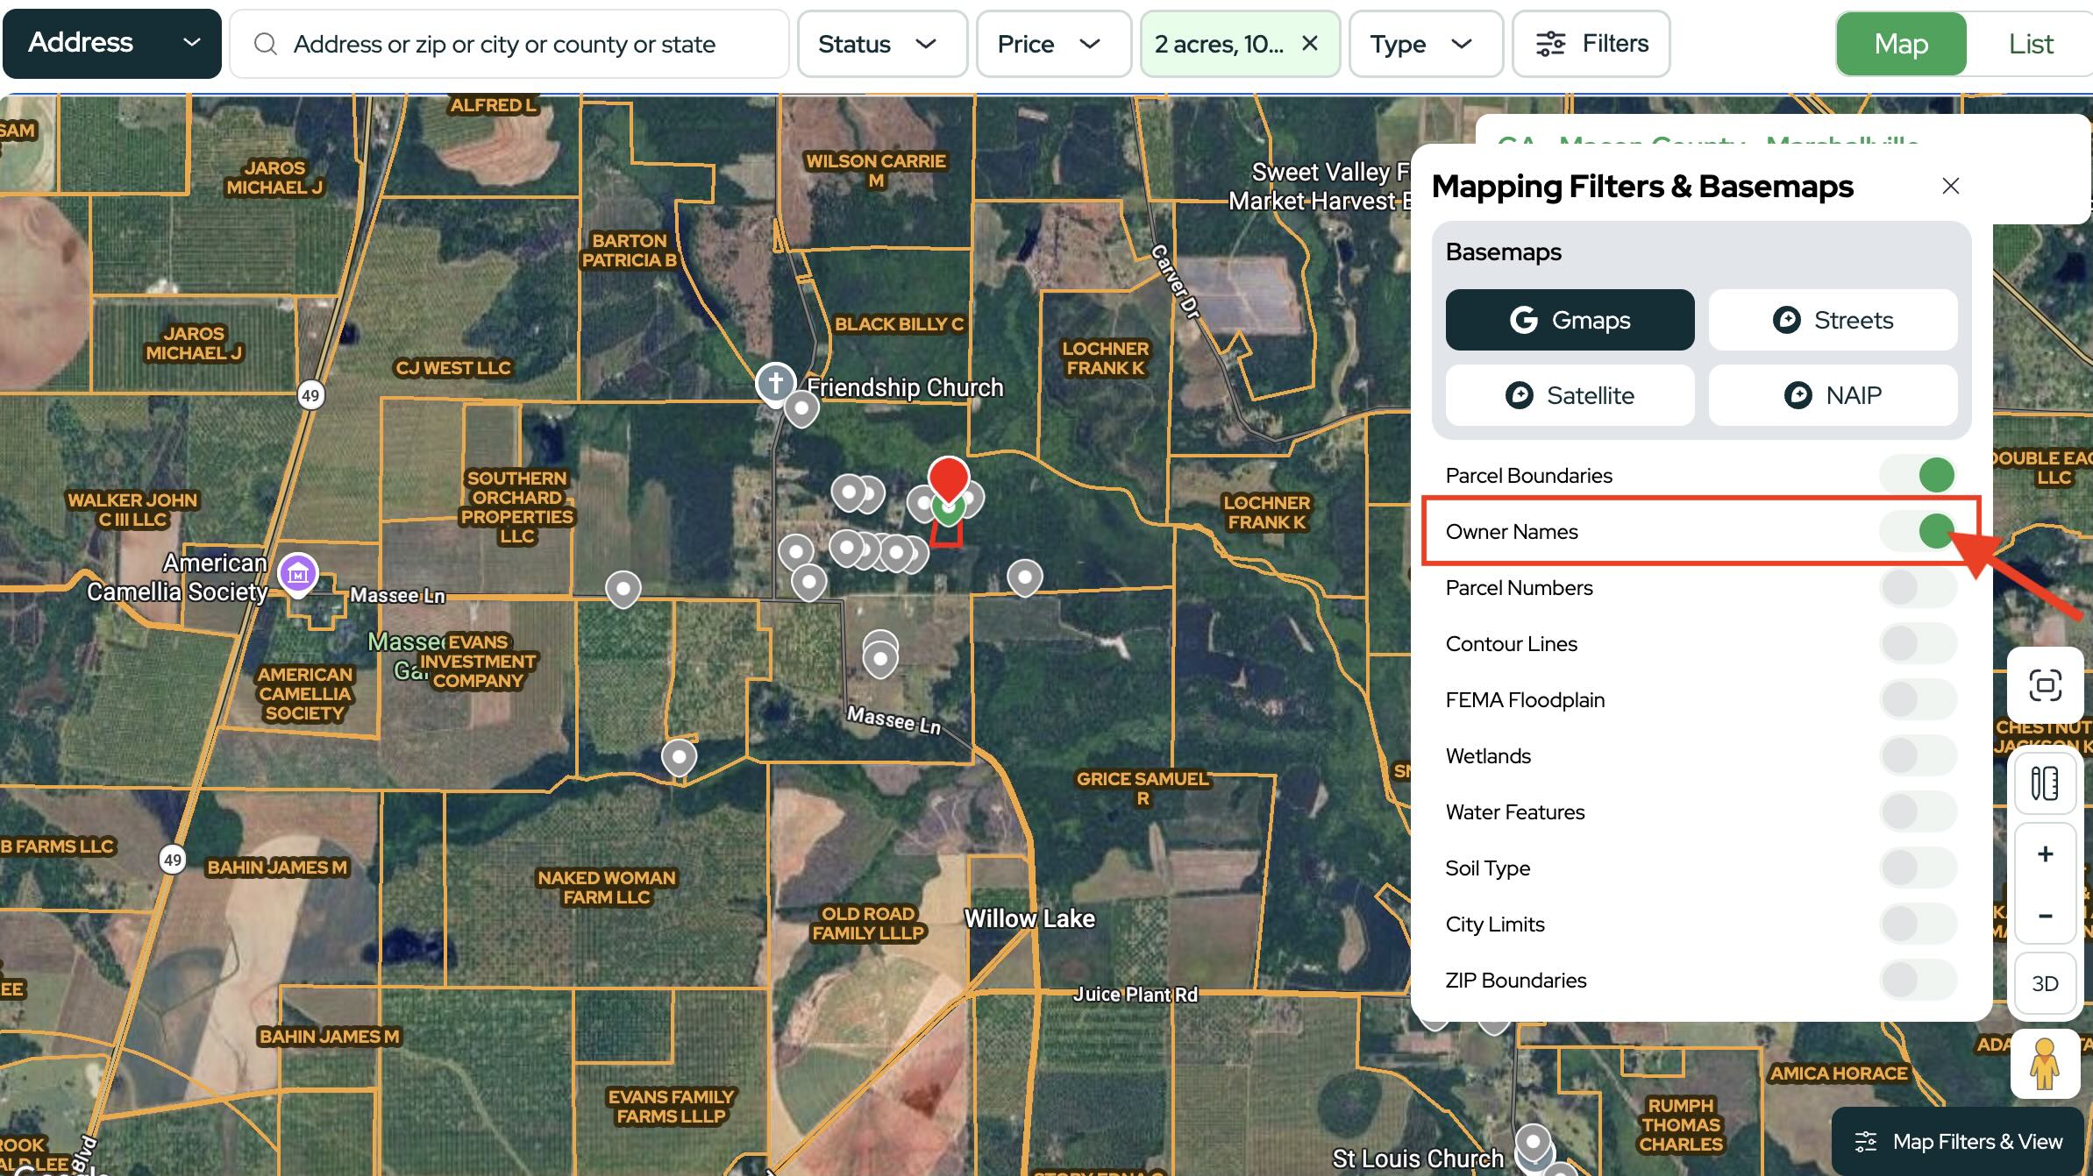Clear the 2 acres filter chip
The height and width of the screenshot is (1176, 2093).
tap(1310, 43)
